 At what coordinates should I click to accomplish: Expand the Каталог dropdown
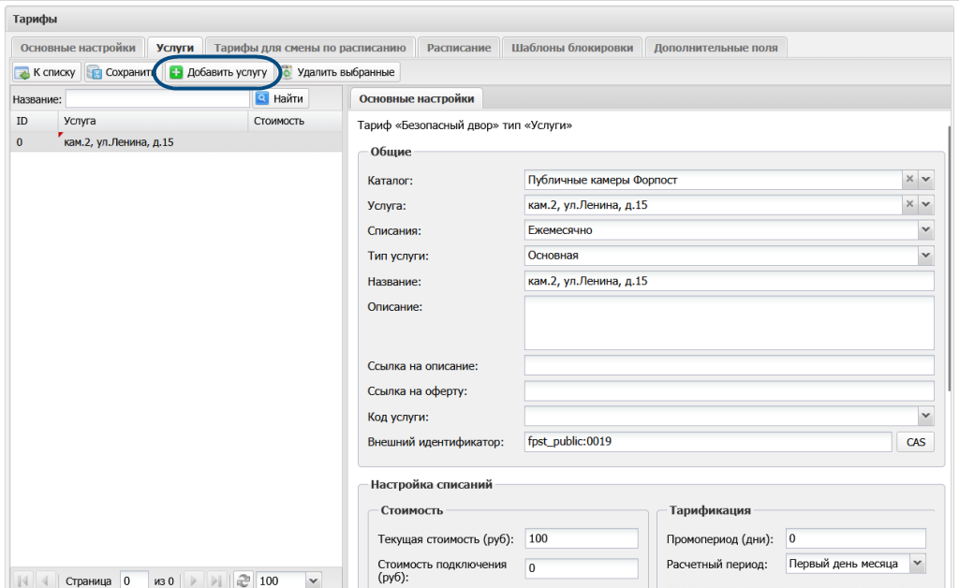tap(926, 180)
